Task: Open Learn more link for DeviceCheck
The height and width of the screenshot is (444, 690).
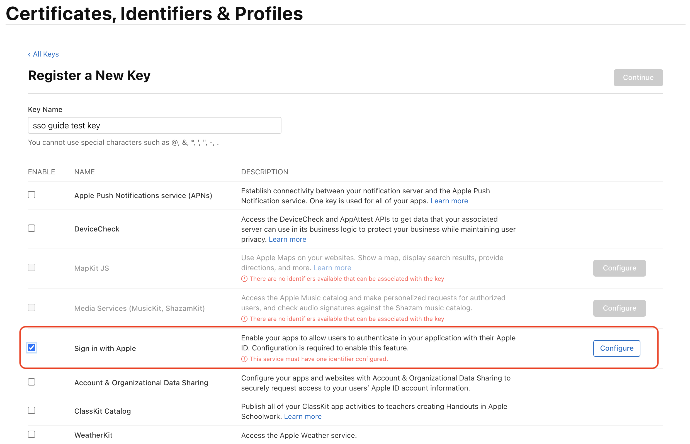Action: [x=287, y=239]
